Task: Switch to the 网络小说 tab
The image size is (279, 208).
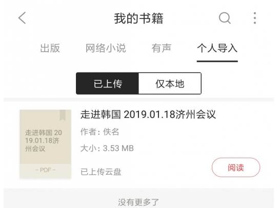Action: [x=106, y=48]
